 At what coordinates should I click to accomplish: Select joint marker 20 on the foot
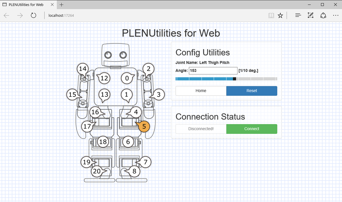[97, 171]
